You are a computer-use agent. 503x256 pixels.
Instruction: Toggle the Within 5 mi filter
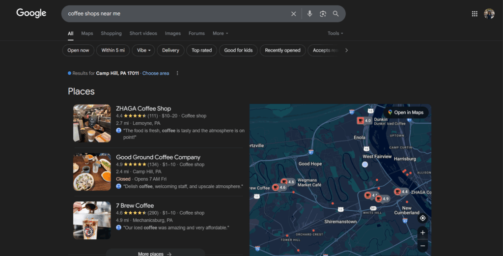pos(113,51)
